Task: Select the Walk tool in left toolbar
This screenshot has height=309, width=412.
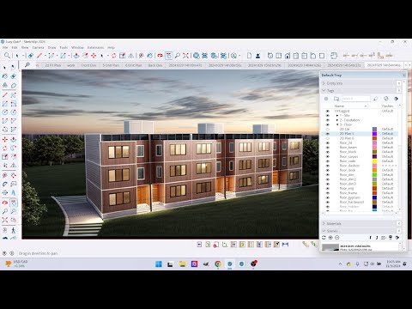Action: coord(13,230)
